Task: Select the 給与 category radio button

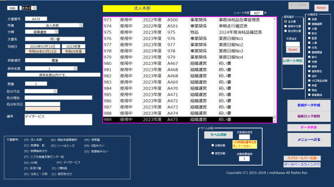Action: pos(309,57)
